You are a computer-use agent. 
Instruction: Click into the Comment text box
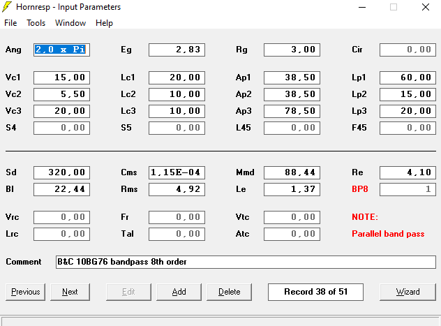point(245,262)
